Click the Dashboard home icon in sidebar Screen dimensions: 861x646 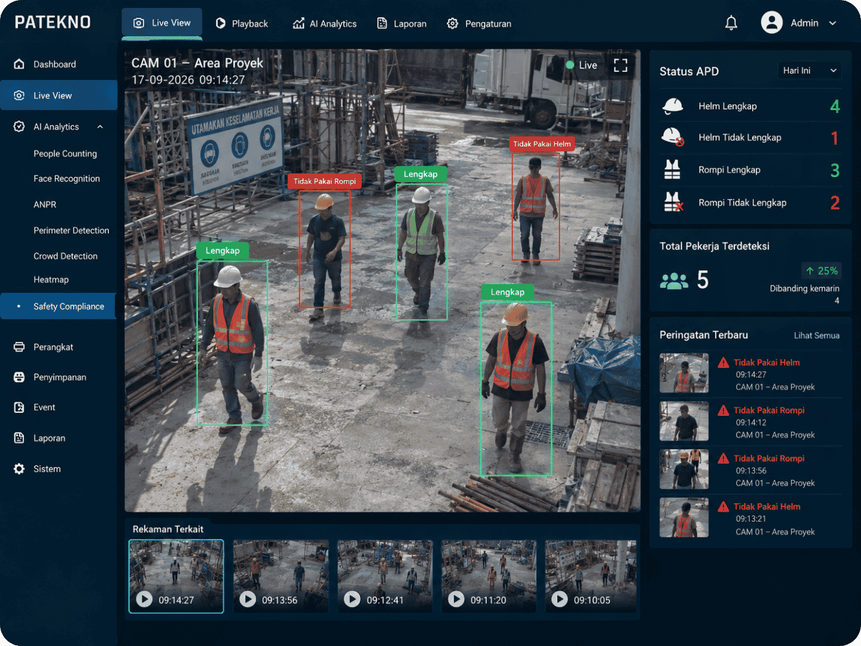click(x=19, y=64)
